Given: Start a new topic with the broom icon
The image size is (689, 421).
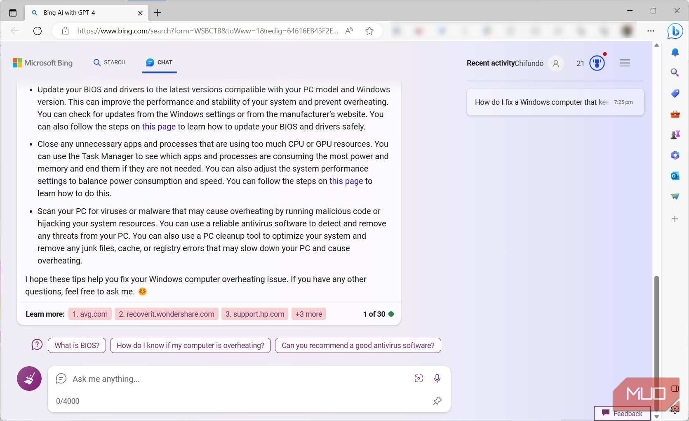Looking at the screenshot, I should pyautogui.click(x=29, y=378).
